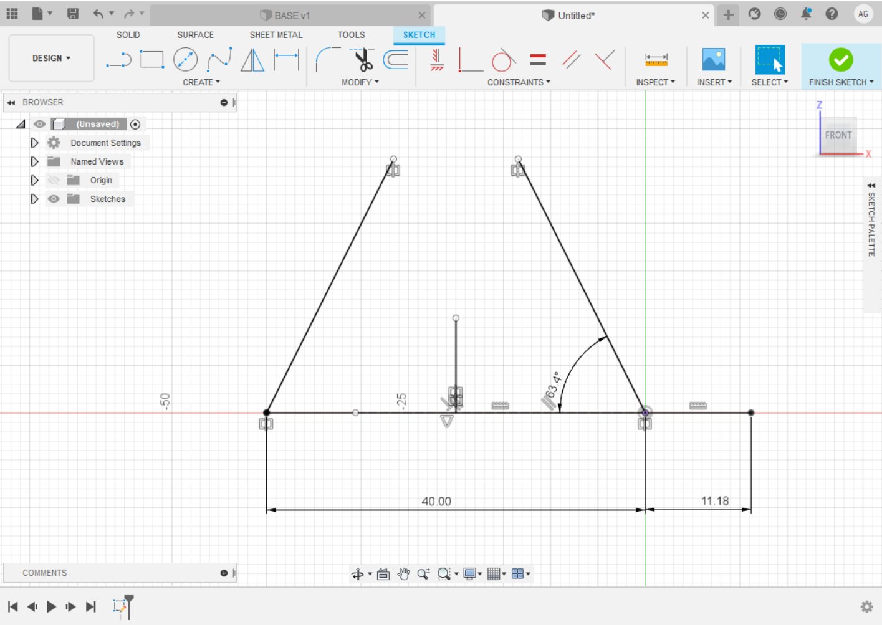Open the data panel grid icon

pos(12,14)
